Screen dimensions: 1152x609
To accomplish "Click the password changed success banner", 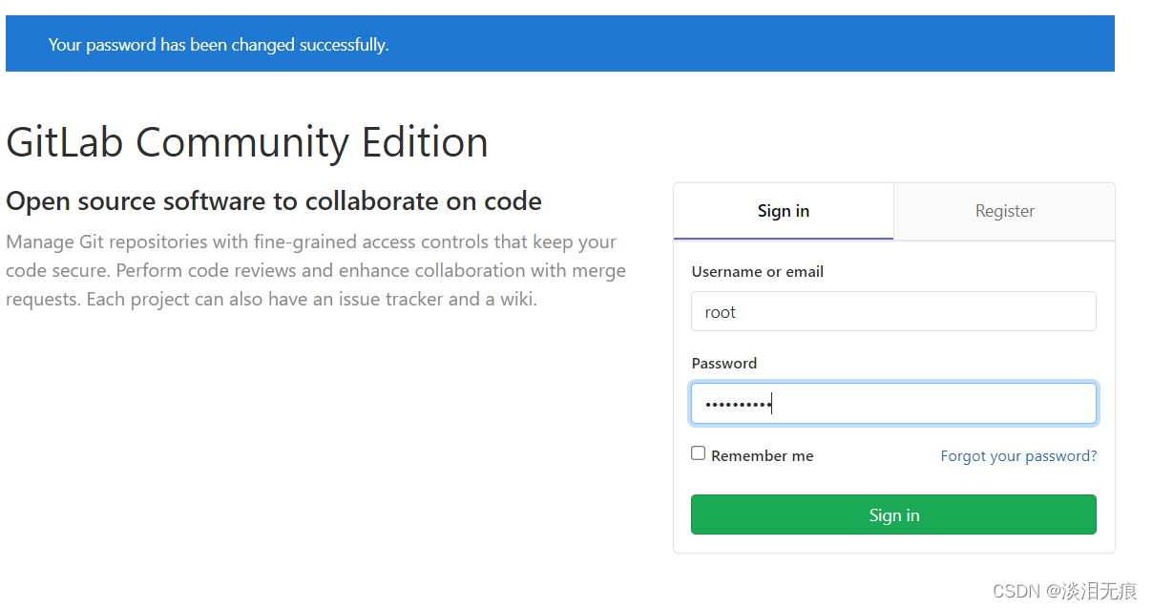I will pos(560,44).
